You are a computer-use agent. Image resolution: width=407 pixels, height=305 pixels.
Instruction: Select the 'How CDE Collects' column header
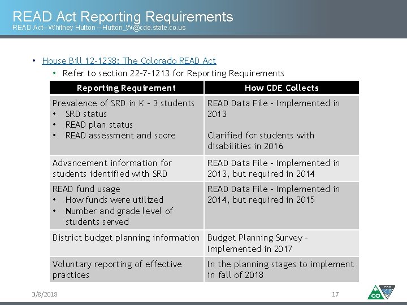(282, 88)
